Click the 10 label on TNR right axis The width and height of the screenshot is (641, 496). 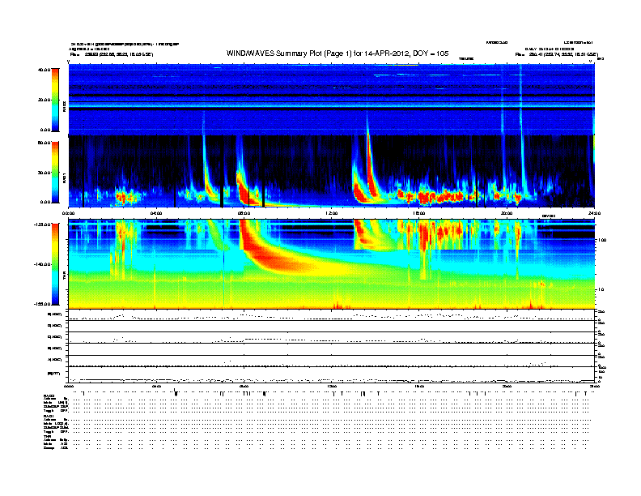(601, 290)
